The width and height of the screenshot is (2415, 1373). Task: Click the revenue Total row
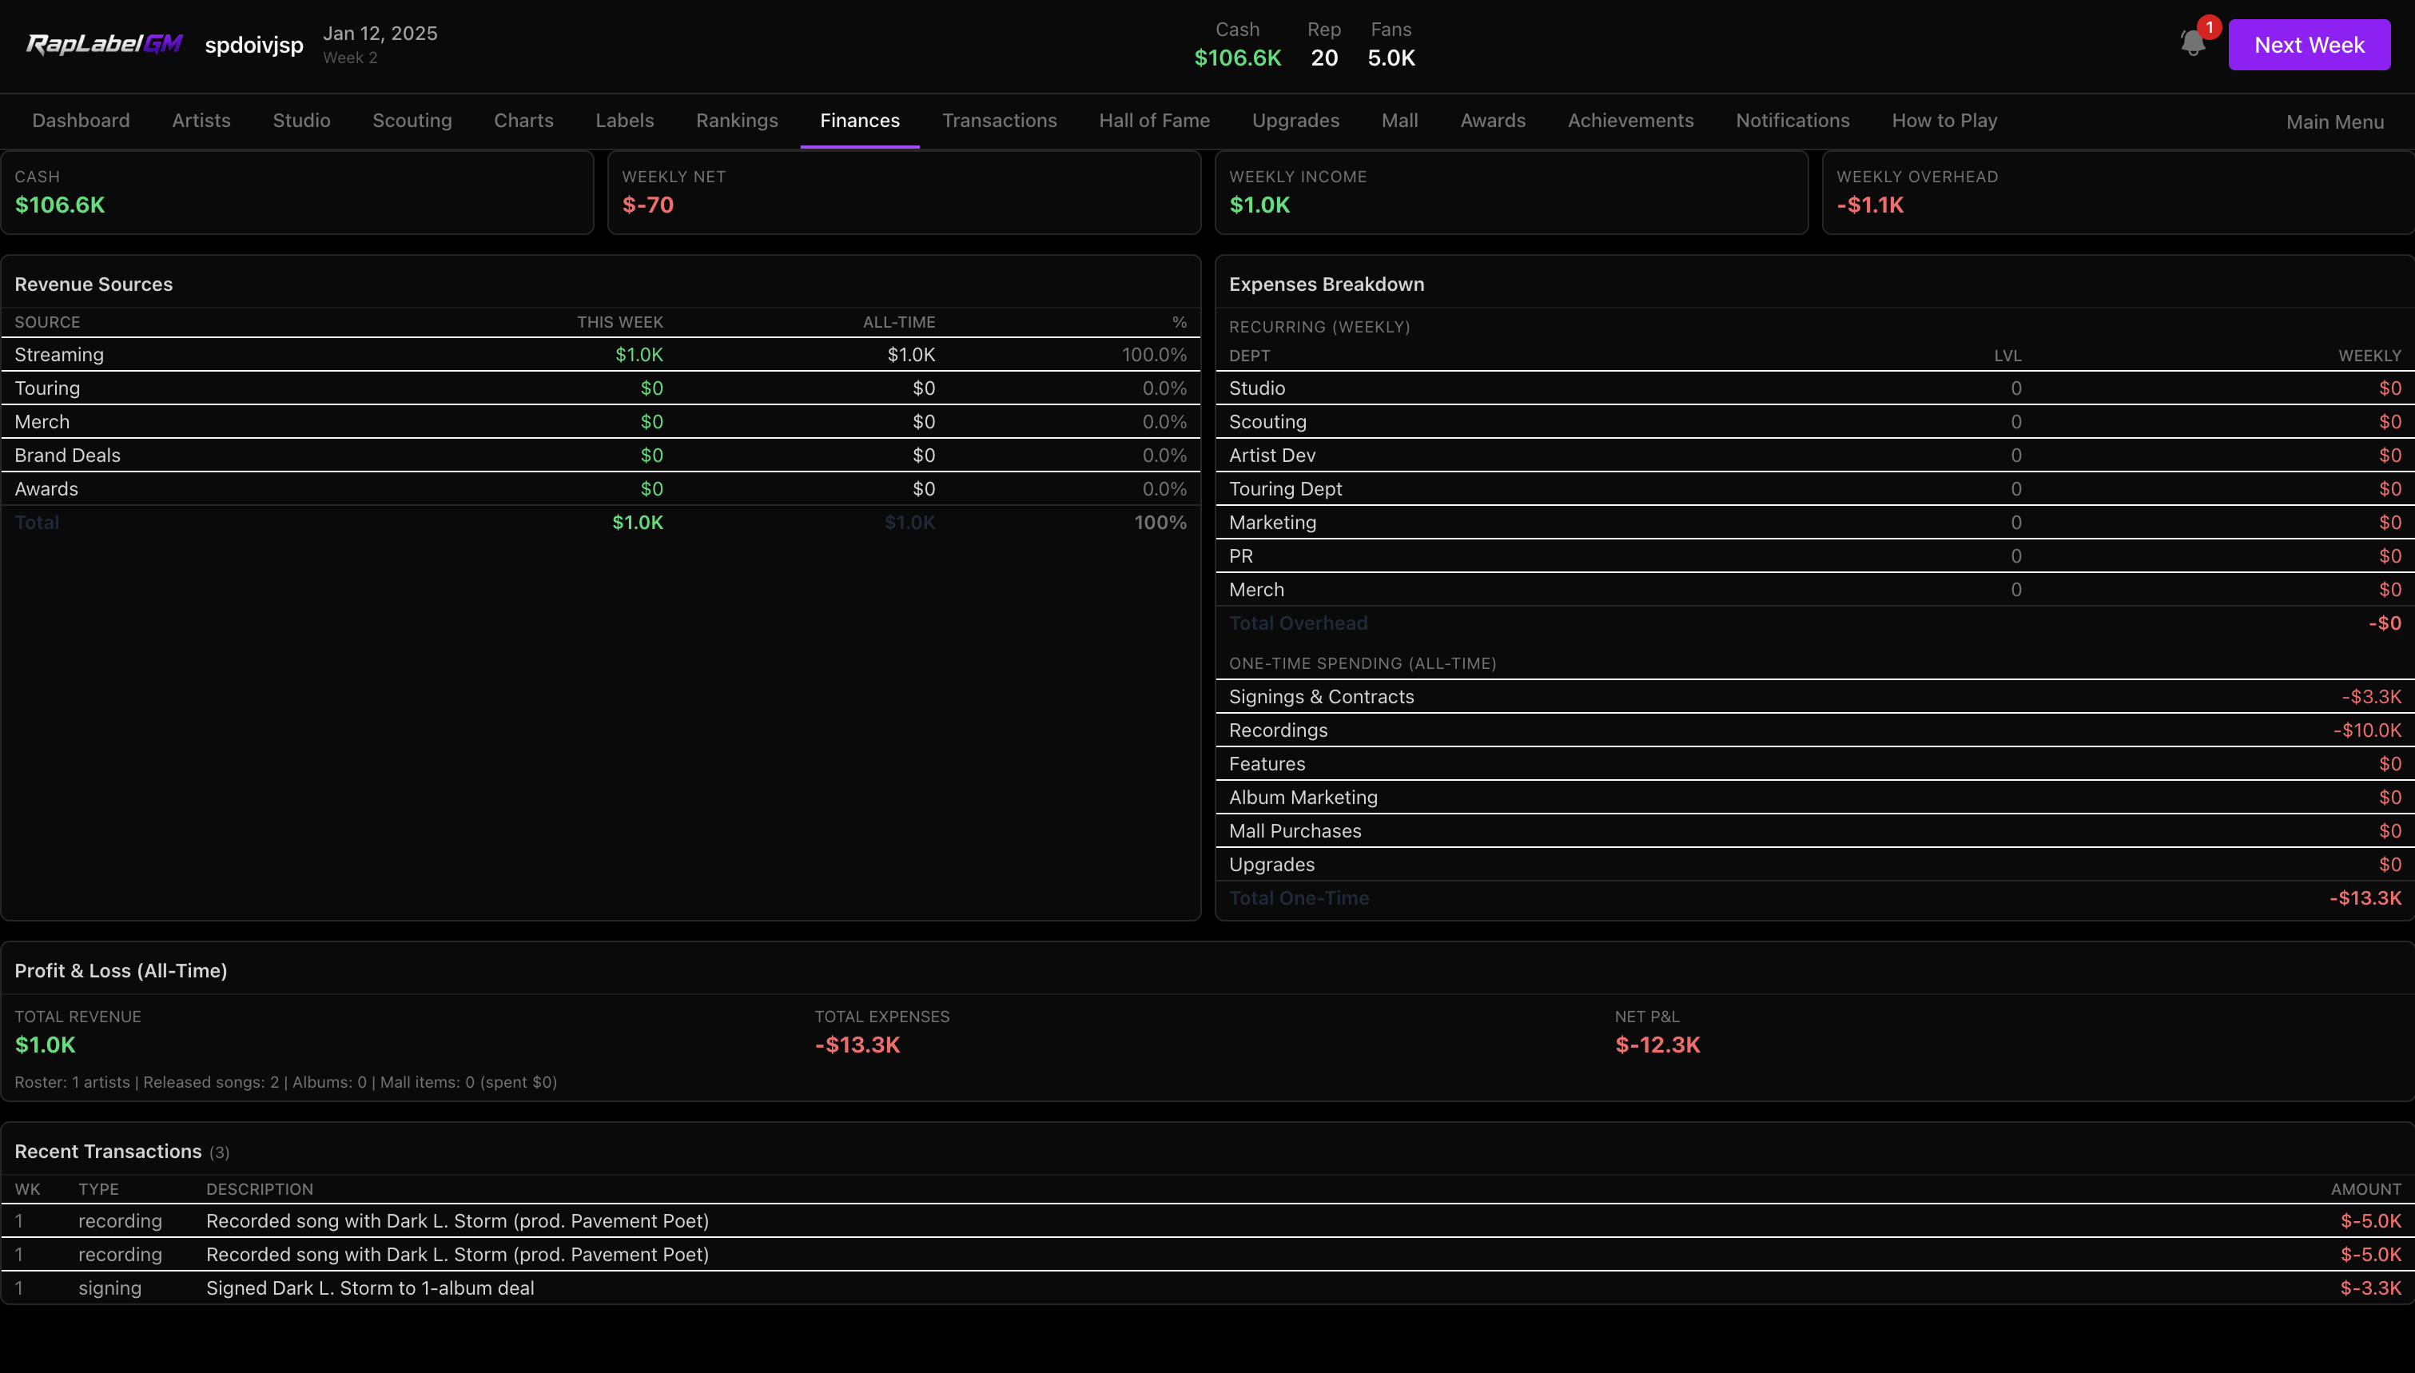click(600, 523)
